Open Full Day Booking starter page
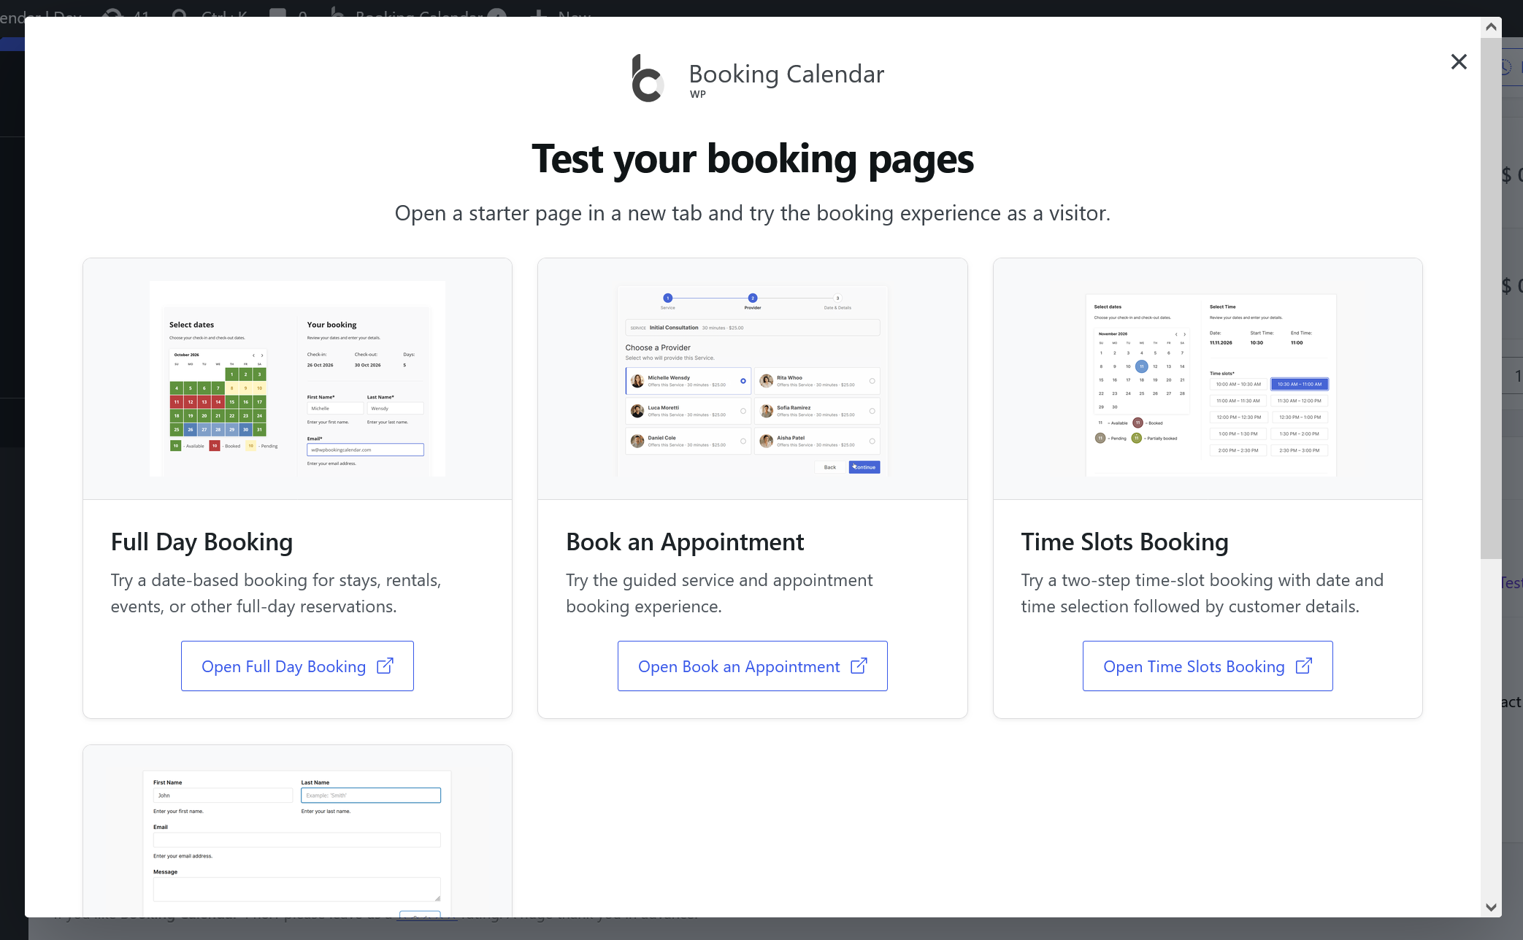The image size is (1523, 940). click(x=297, y=666)
